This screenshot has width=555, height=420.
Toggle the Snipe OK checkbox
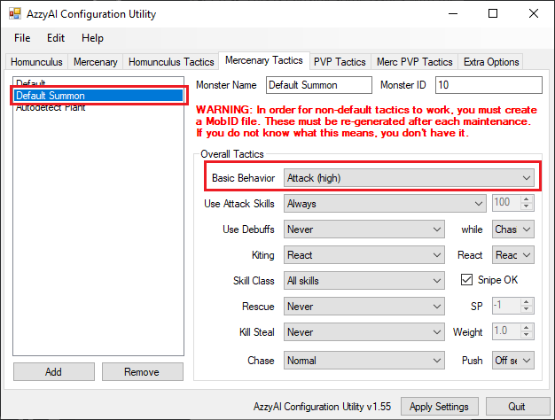[468, 280]
